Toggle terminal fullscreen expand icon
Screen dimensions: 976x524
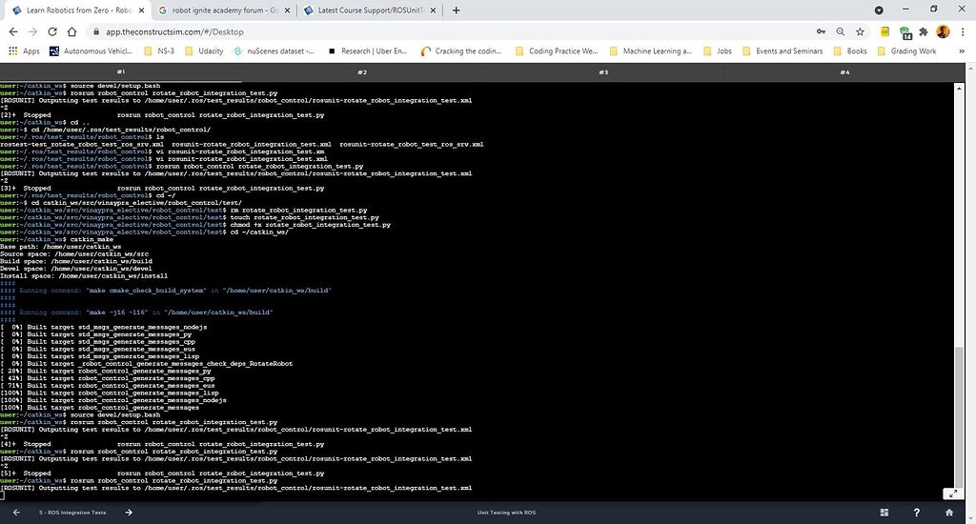pyautogui.click(x=952, y=494)
